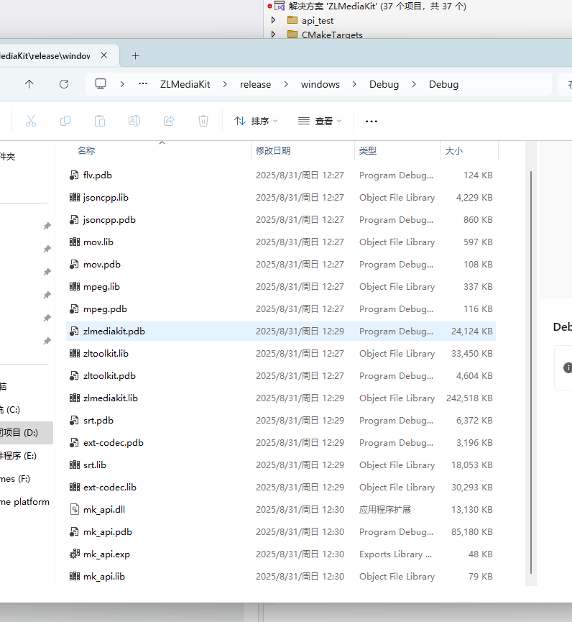Select mpeg.pdb file
The width and height of the screenshot is (572, 622).
281,309
